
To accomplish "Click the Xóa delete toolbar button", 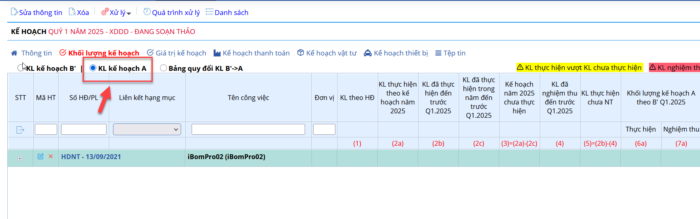I will [x=79, y=12].
